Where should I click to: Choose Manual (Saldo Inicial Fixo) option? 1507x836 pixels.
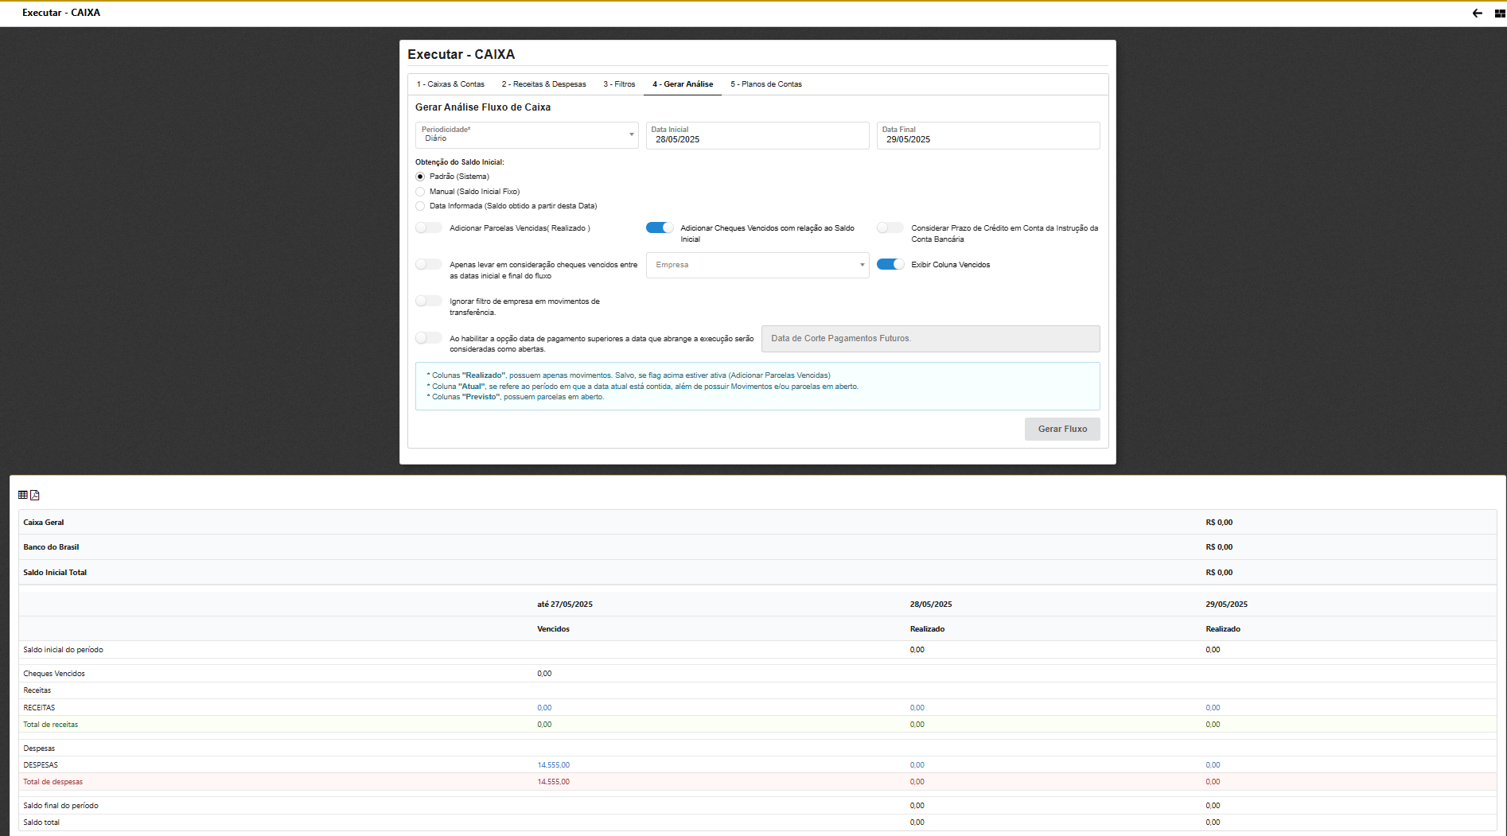(x=420, y=192)
